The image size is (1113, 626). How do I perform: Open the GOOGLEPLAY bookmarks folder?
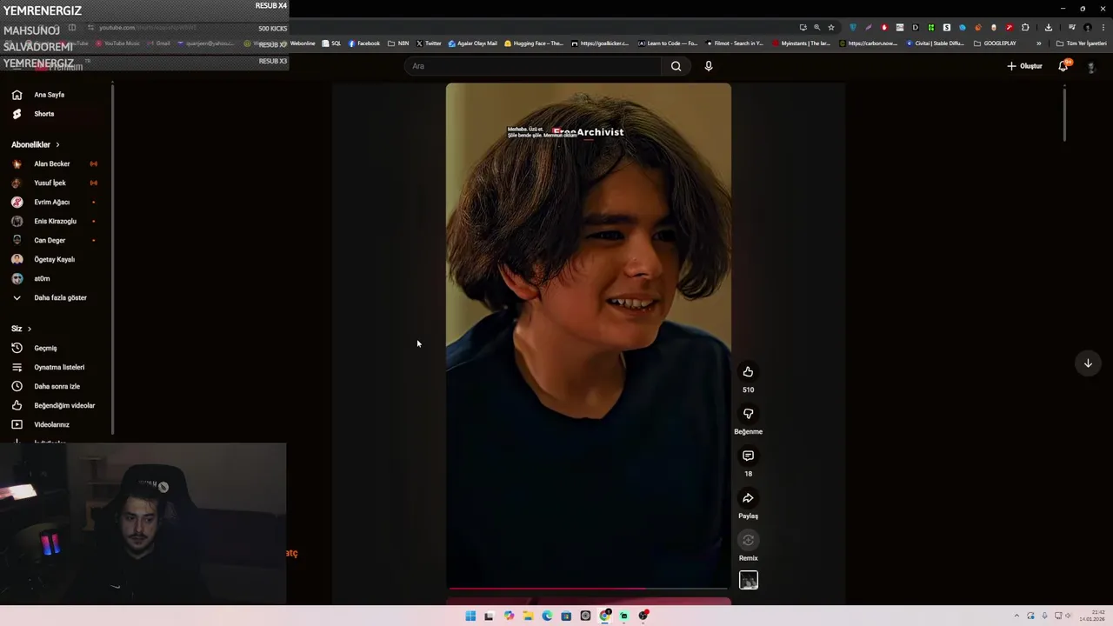point(995,43)
